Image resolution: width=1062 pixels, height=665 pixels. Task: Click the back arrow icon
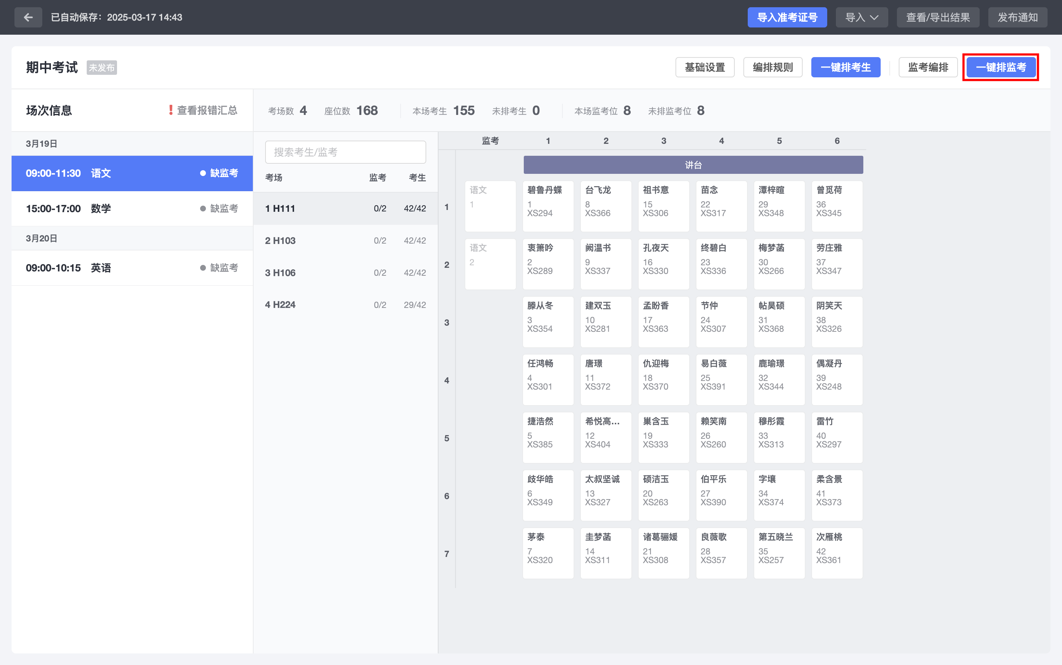point(28,17)
